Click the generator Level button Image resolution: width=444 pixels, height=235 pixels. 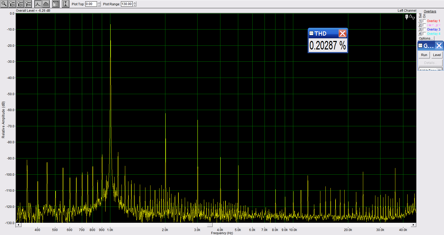(437, 55)
